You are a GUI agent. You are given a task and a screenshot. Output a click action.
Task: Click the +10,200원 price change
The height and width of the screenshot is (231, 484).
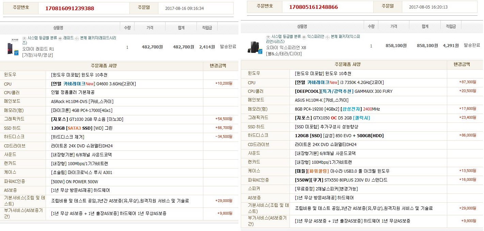point(224,83)
